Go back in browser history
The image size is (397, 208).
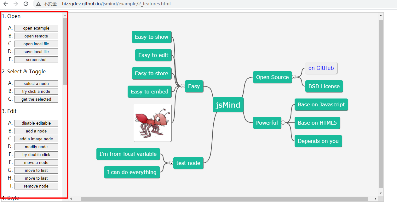click(x=6, y=4)
